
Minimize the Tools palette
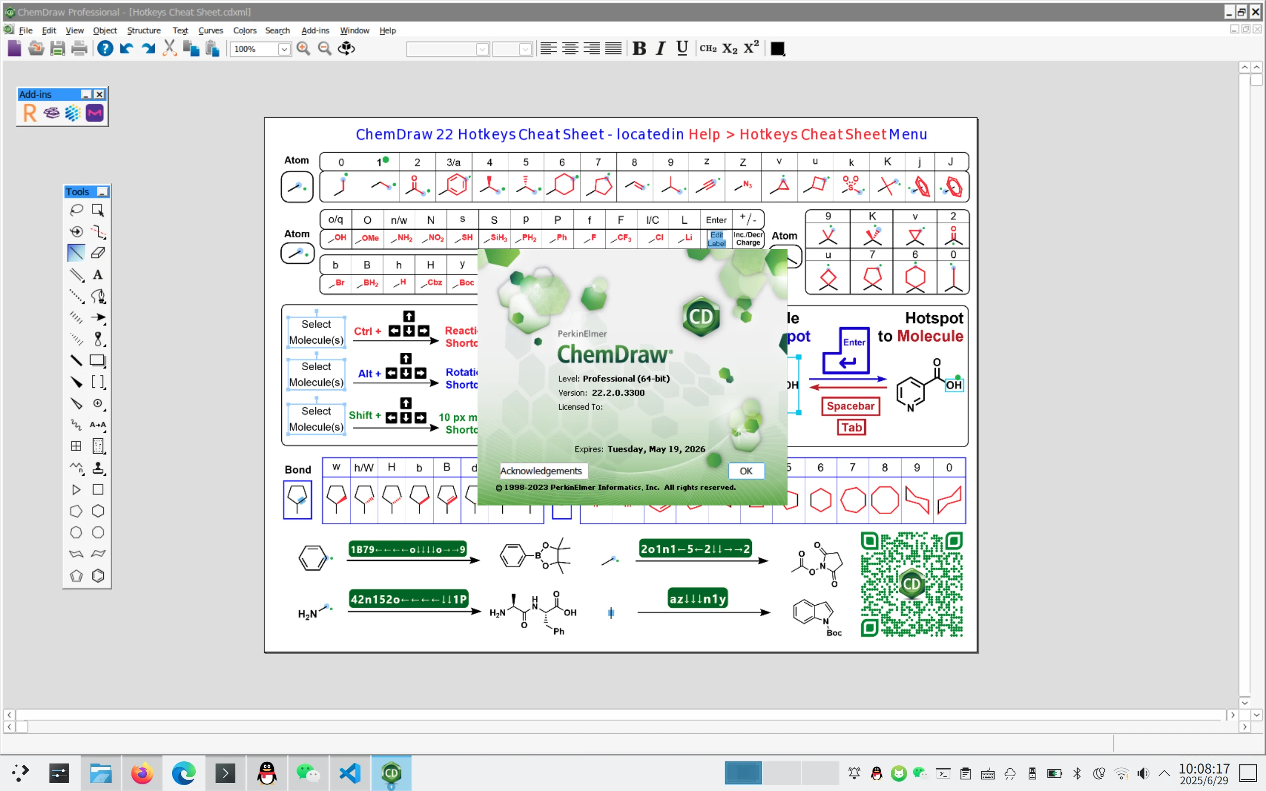pos(103,192)
